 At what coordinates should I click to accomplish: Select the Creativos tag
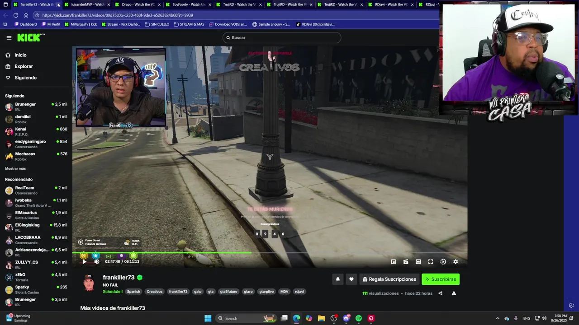click(x=154, y=292)
